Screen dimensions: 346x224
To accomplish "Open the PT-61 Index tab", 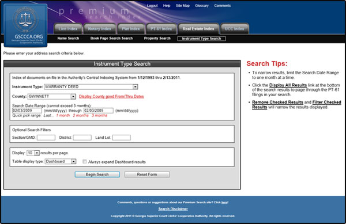I will click(161, 29).
